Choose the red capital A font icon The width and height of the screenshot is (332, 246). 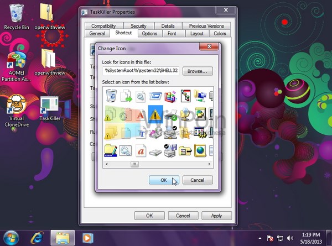(141, 114)
